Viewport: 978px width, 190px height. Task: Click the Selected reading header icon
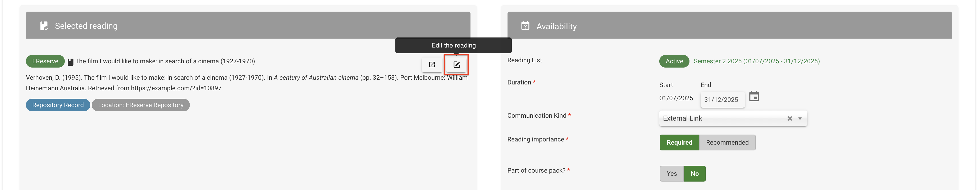tap(44, 26)
